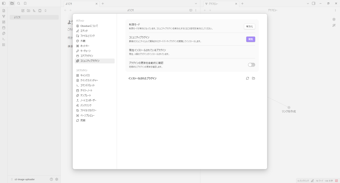Open デイリーノート plugin settings

tap(95, 90)
